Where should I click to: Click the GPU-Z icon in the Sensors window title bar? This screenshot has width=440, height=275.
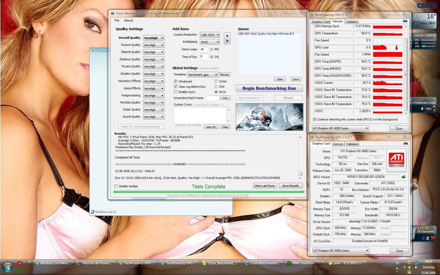coord(311,15)
